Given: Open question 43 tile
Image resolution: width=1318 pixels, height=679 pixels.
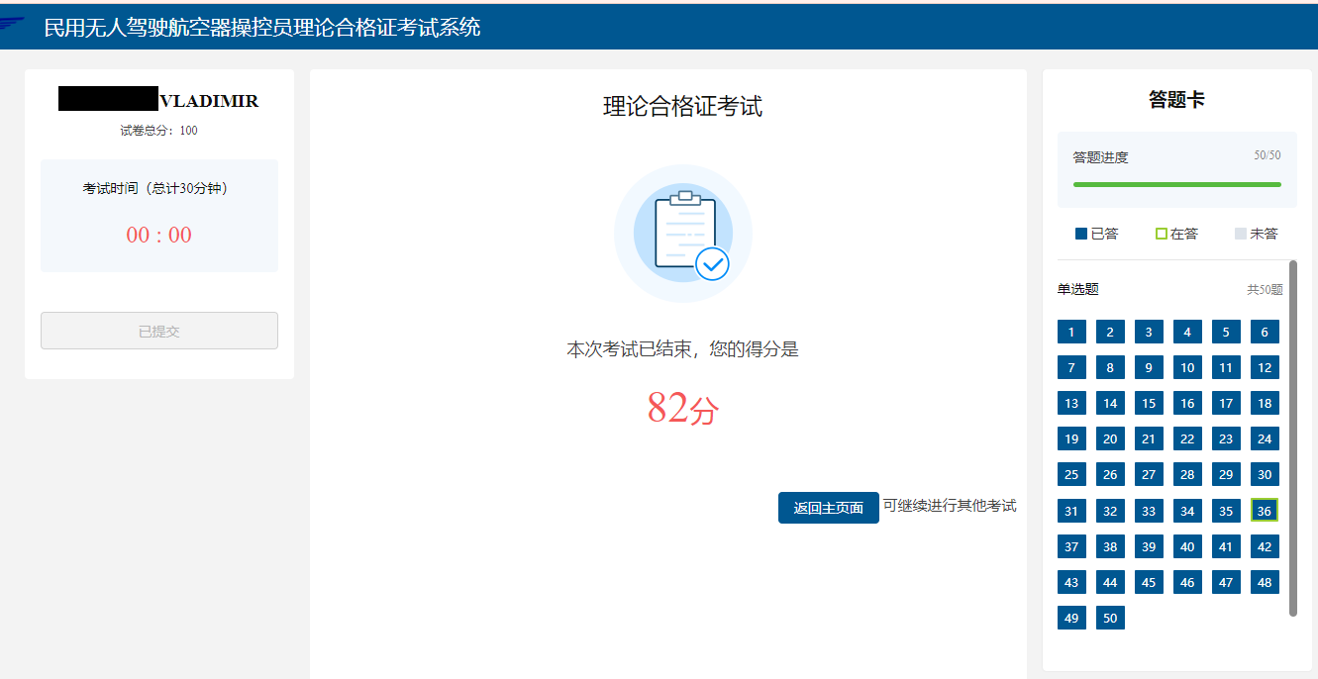Looking at the screenshot, I should pos(1071,582).
